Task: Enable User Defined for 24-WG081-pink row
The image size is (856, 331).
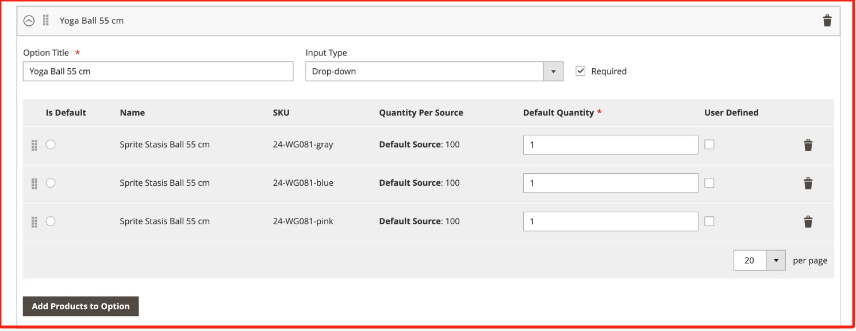Action: point(709,221)
